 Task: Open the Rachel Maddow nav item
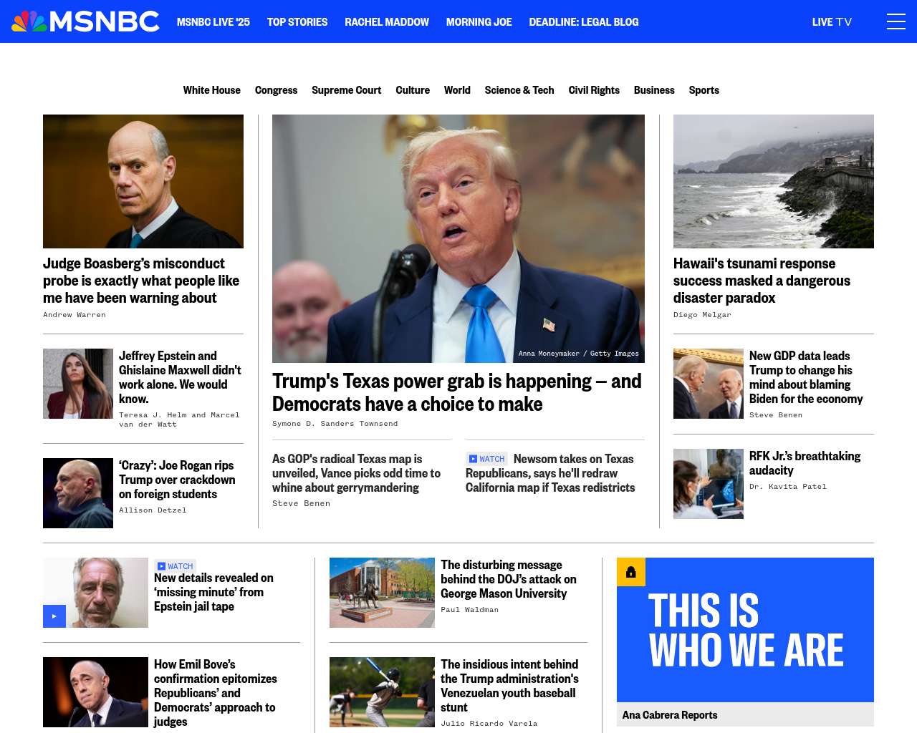[387, 22]
